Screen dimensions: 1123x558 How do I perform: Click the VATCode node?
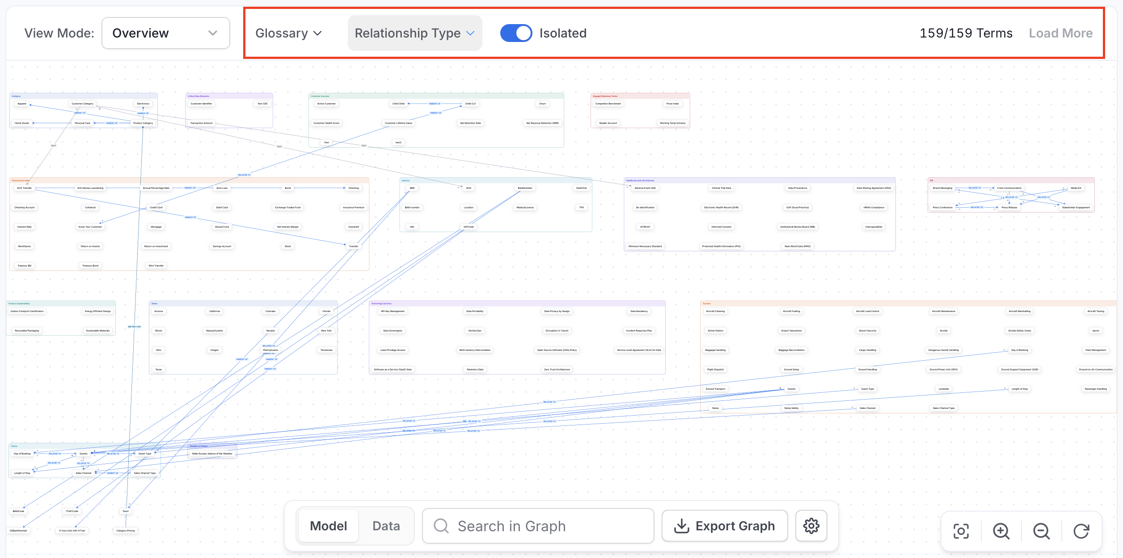tap(469, 227)
